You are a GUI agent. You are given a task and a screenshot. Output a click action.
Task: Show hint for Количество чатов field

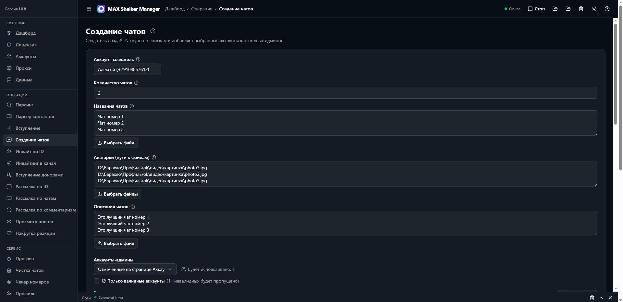[x=136, y=83]
